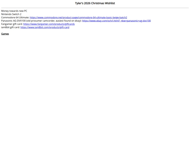Click the 'Tyler's 2026 Christmas Wishlist' heading
The width and height of the screenshot is (190, 143).
pyautogui.click(x=95, y=3)
